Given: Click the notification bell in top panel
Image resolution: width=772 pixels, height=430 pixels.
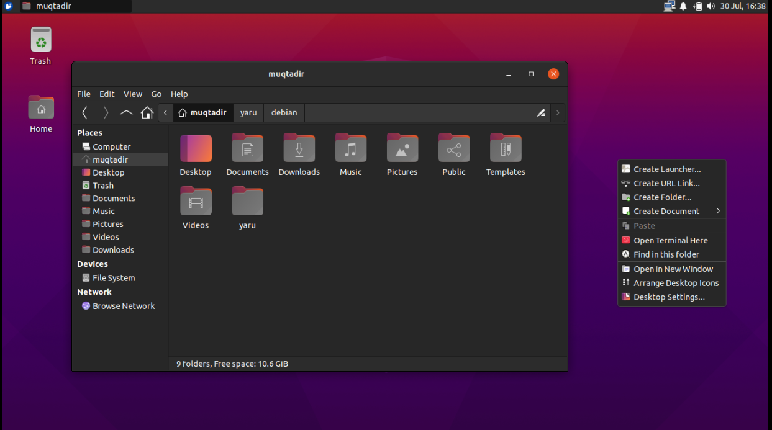Looking at the screenshot, I should [683, 6].
